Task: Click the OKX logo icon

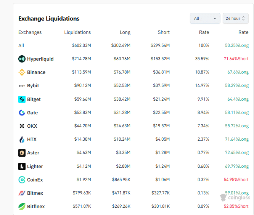Action: [22, 126]
